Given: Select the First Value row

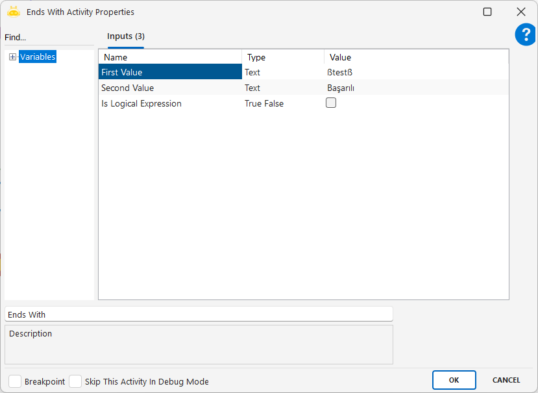Looking at the screenshot, I should [x=169, y=72].
